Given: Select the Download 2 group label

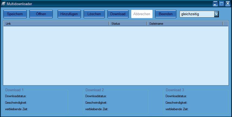Looking at the screenshot, I should (x=95, y=90).
